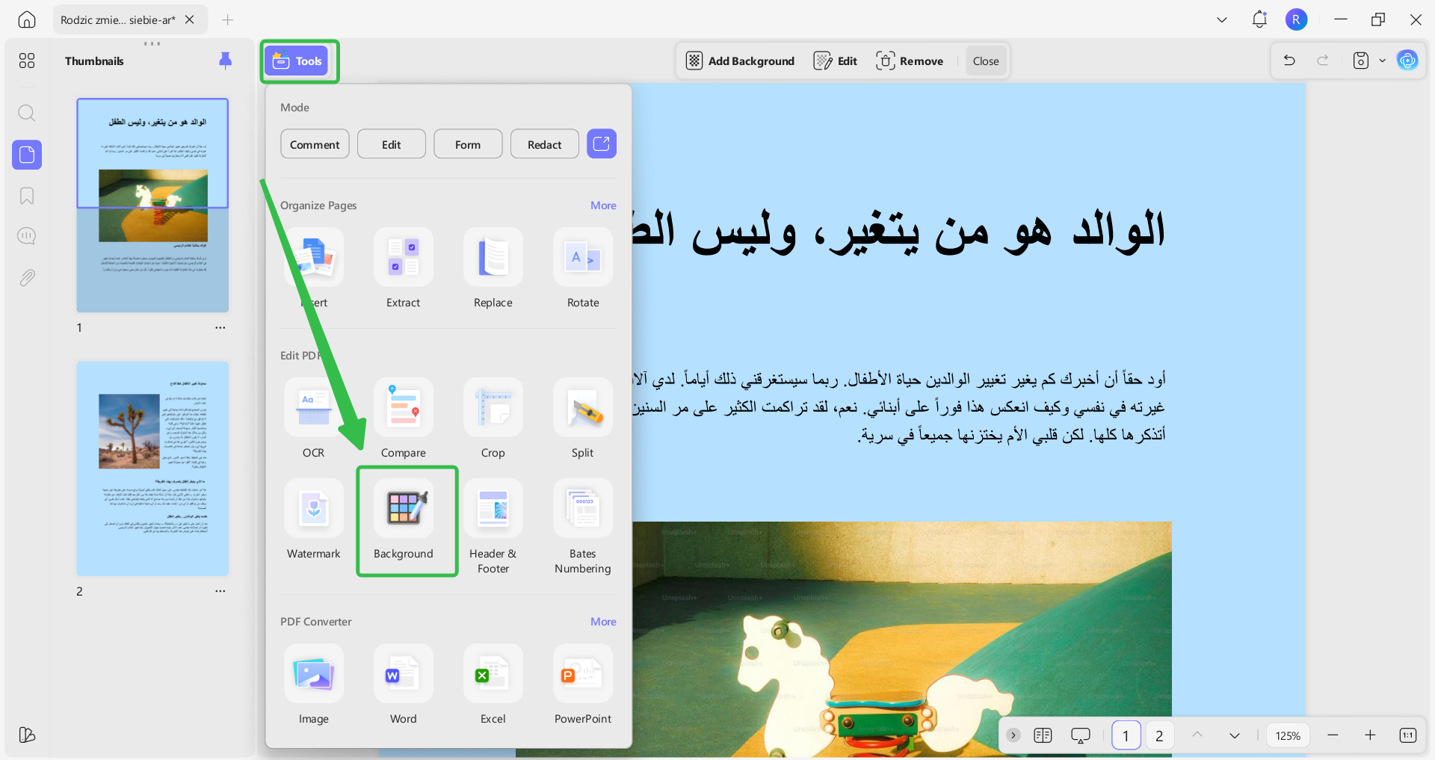Image resolution: width=1435 pixels, height=760 pixels.
Task: Open the attachments panel in sidebar
Action: tap(27, 278)
